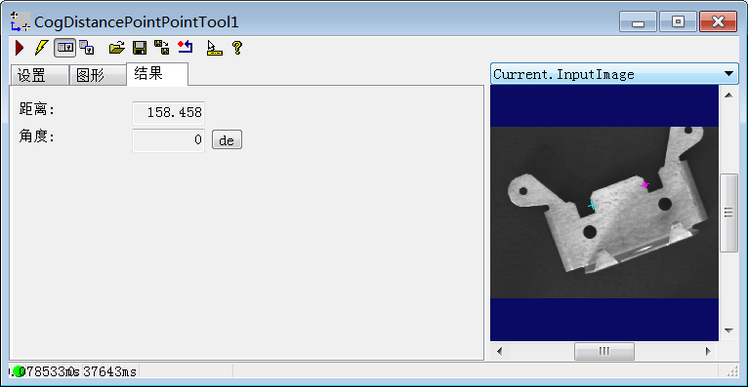748x387 pixels.
Task: Open the floating display window icon
Action: pos(87,48)
